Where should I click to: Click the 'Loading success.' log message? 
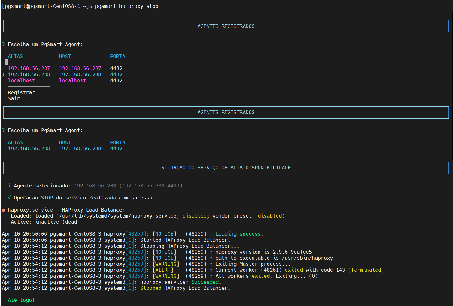tap(240, 234)
